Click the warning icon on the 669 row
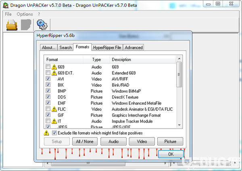Screen dimensions: 242x171 pos(54,67)
